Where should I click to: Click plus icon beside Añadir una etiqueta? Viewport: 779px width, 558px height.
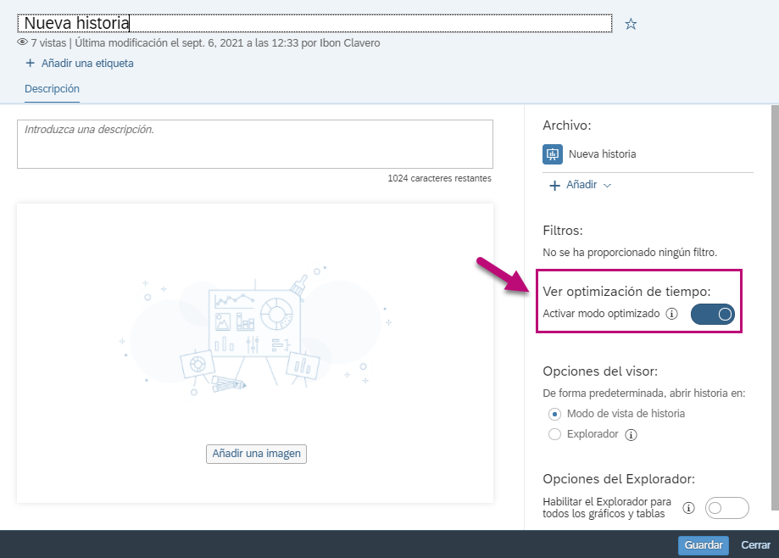[x=31, y=63]
